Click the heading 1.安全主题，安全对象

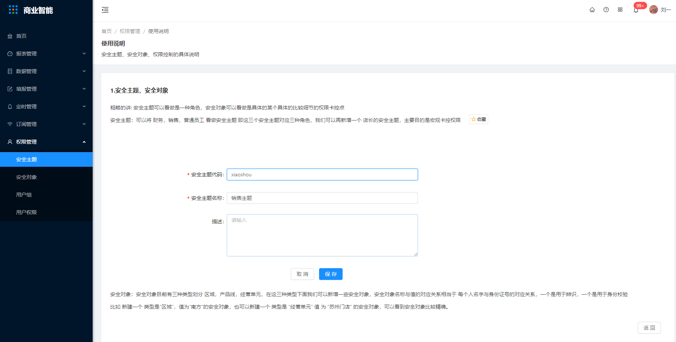click(139, 90)
